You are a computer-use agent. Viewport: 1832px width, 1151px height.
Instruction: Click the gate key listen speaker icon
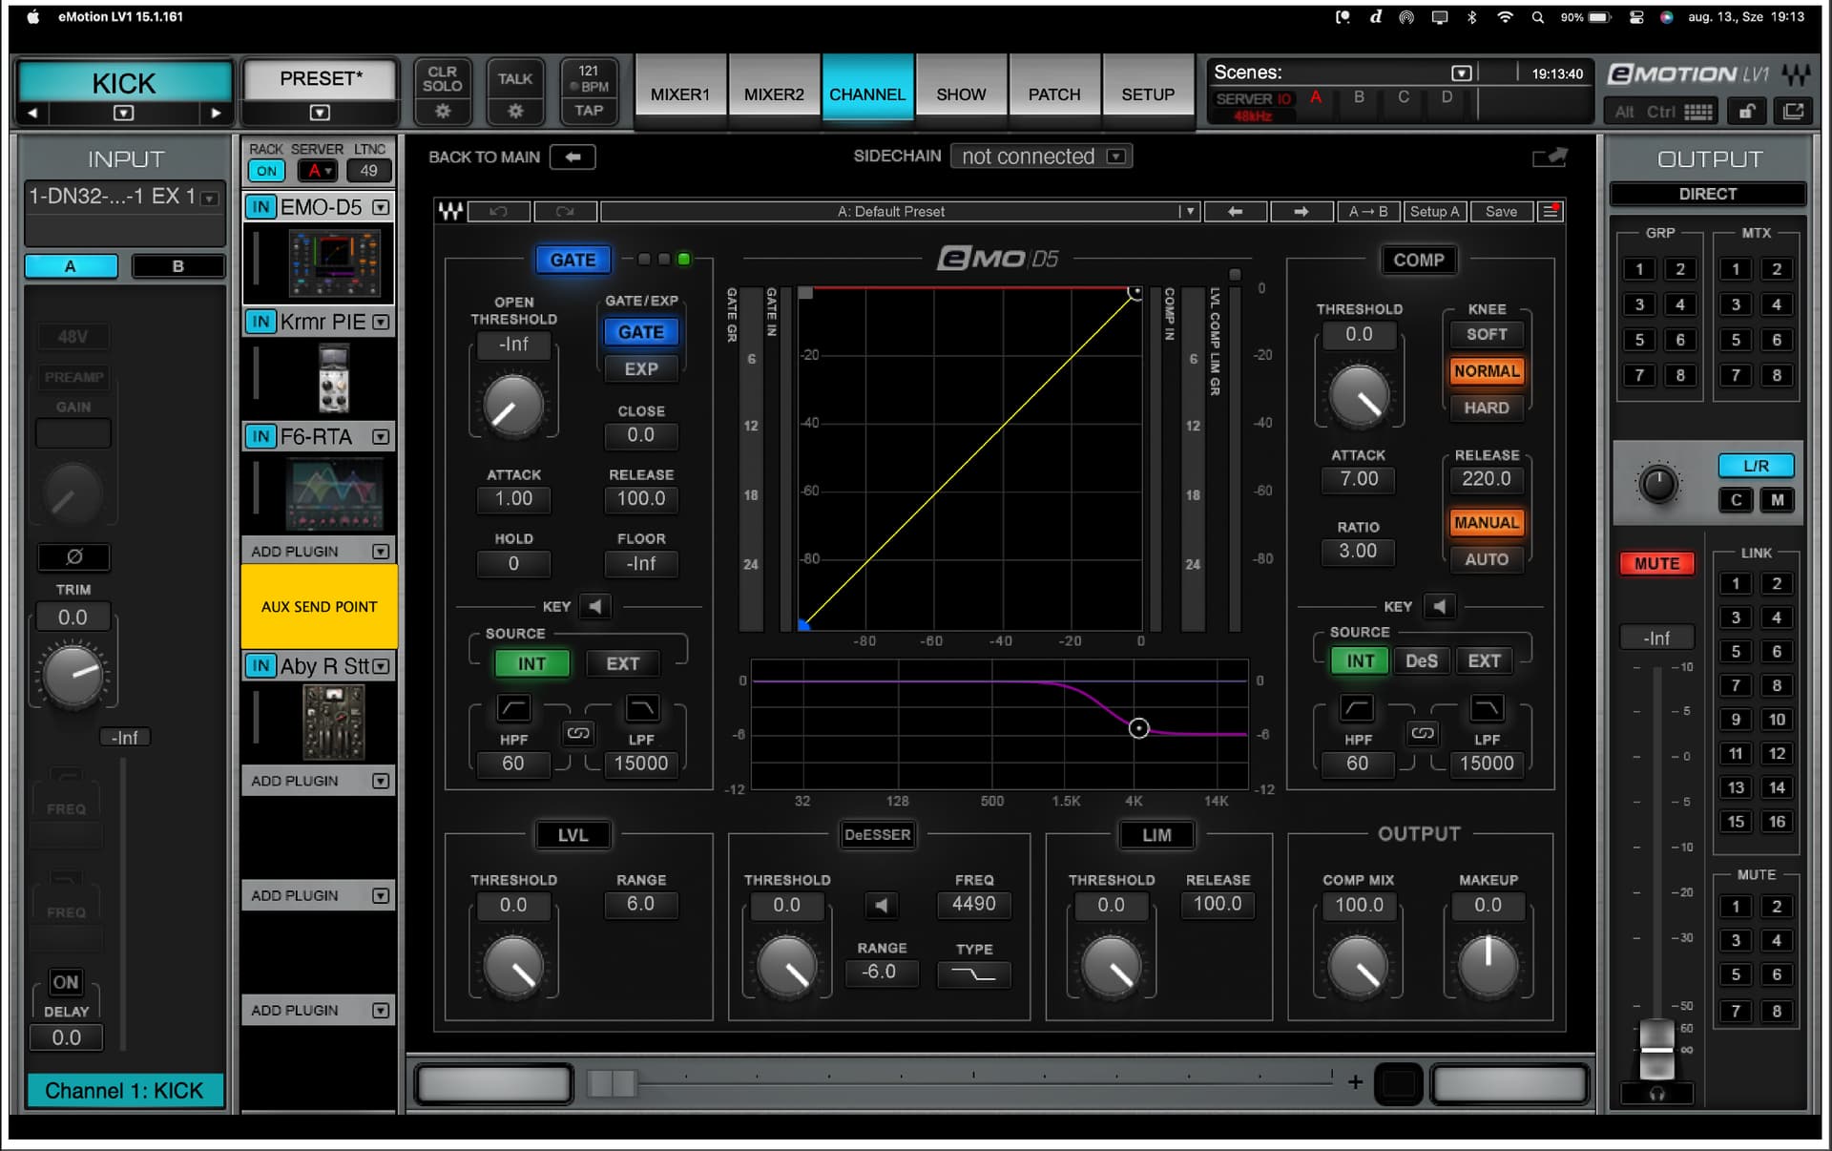click(595, 607)
